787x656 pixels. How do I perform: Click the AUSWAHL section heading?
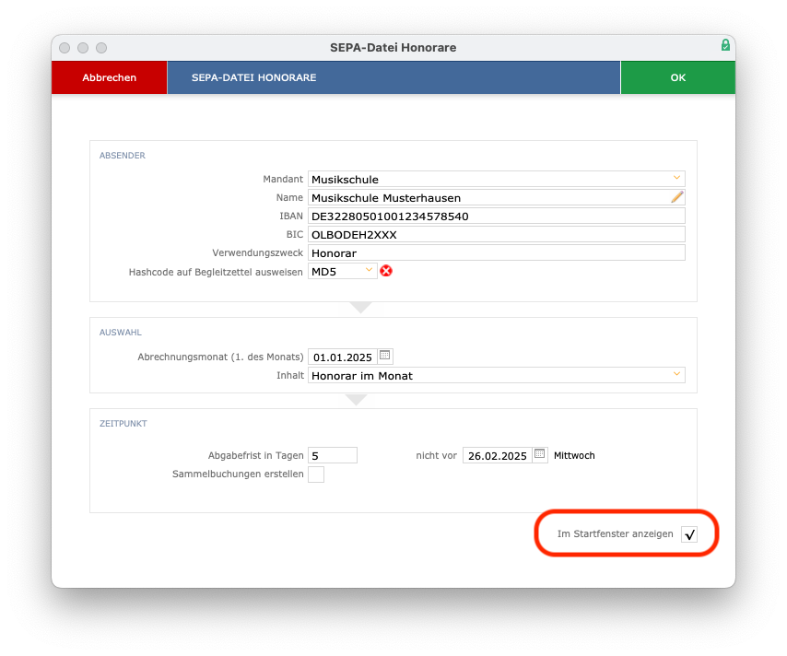click(120, 333)
